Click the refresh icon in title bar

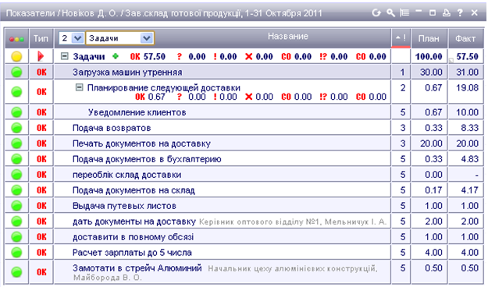[x=376, y=12]
